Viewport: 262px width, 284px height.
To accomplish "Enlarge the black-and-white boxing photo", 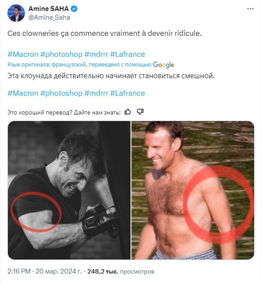I will click(69, 190).
